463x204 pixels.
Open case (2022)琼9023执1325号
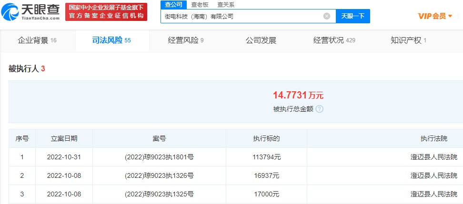[x=159, y=194]
